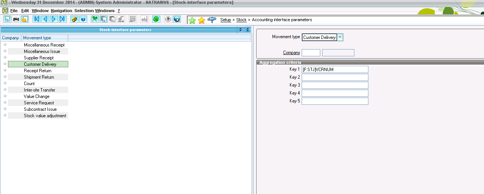The image size is (484, 194).
Task: Open the '?' help menu
Action: point(119,11)
